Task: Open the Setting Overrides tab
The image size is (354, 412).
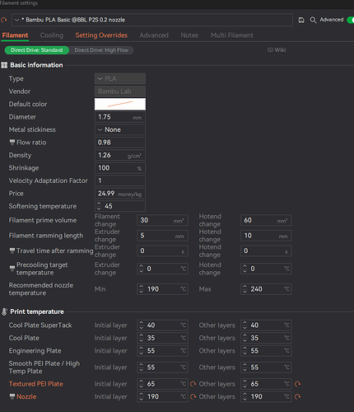Action: 101,35
